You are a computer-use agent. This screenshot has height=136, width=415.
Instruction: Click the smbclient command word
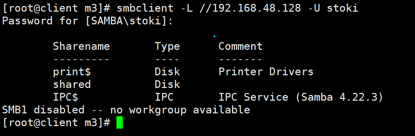[x=145, y=8]
